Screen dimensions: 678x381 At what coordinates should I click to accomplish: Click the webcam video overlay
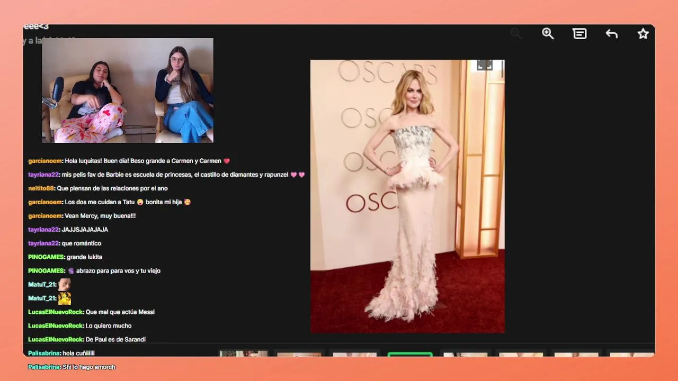pos(128,90)
